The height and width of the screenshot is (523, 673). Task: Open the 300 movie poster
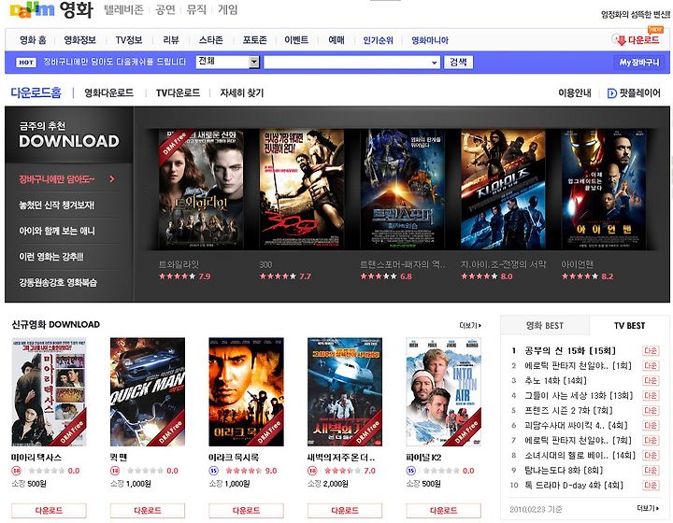pos(301,189)
